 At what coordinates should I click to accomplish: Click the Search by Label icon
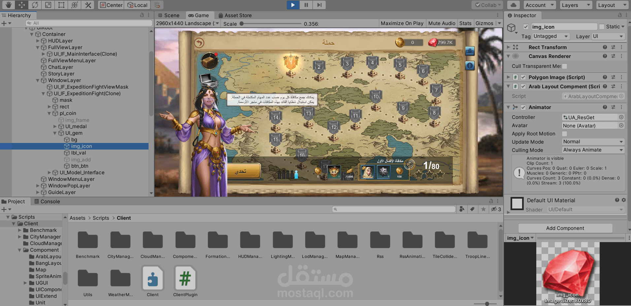[473, 209]
